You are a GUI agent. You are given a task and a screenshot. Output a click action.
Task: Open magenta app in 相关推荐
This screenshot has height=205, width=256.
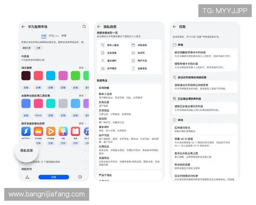[x=63, y=76]
